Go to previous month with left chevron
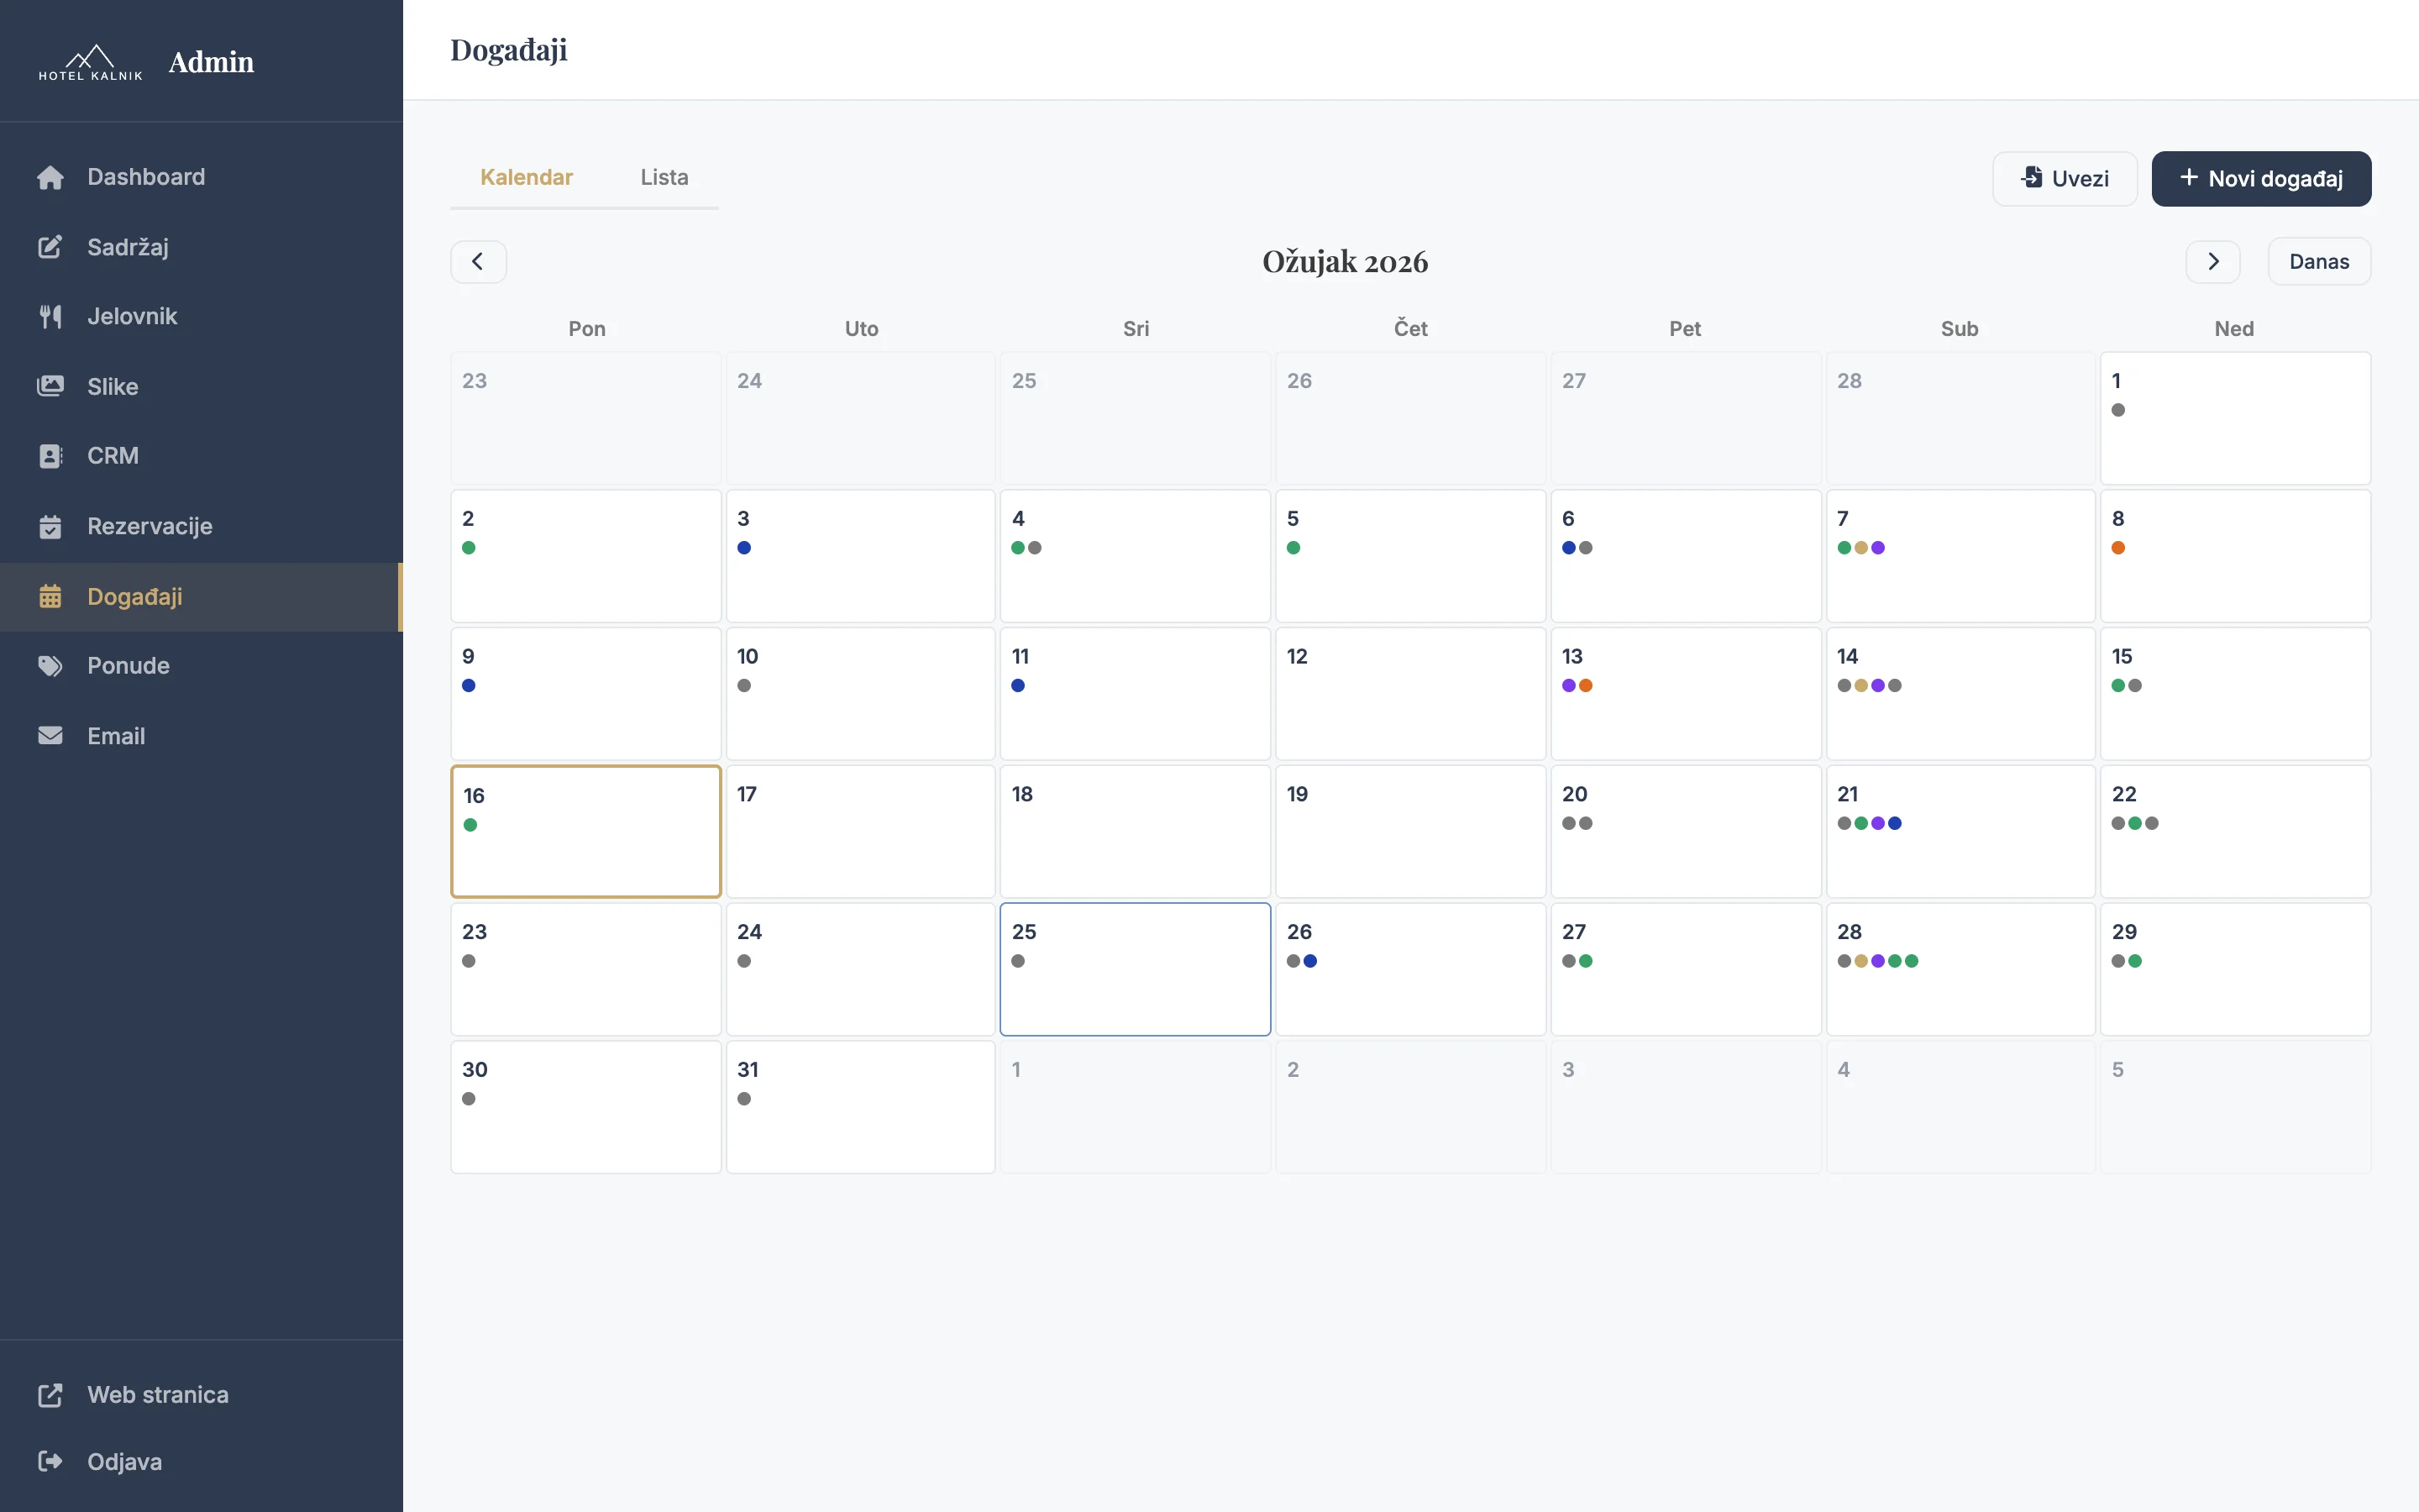 tap(478, 262)
